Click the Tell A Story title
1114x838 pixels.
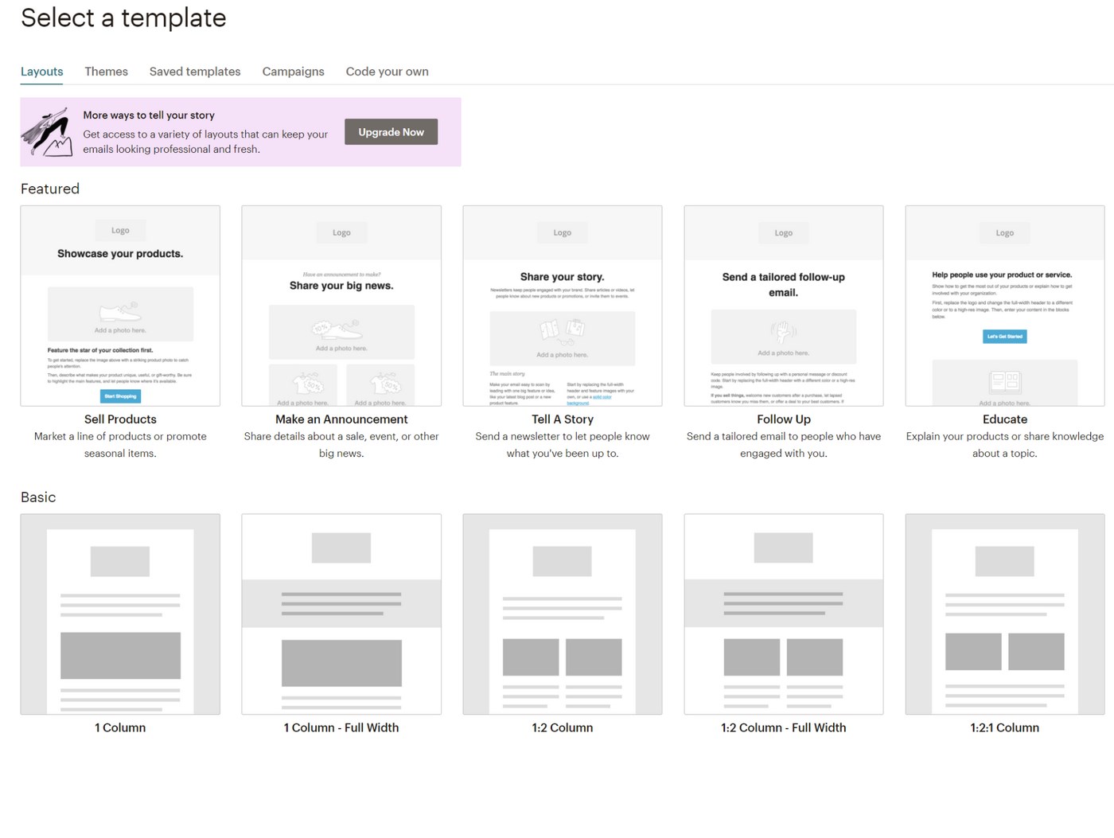563,419
